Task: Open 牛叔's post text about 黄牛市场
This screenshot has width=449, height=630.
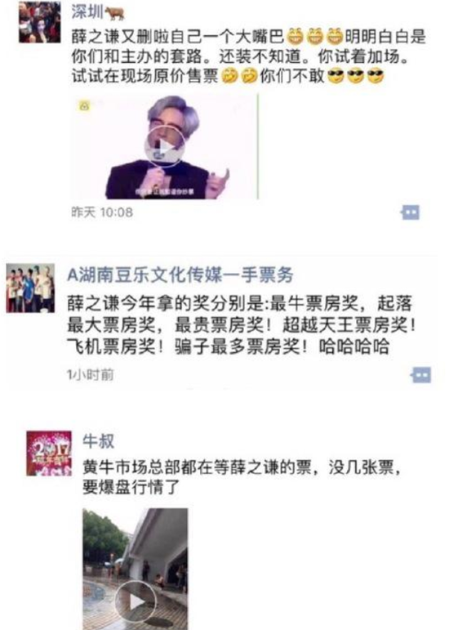Action: coord(242,477)
